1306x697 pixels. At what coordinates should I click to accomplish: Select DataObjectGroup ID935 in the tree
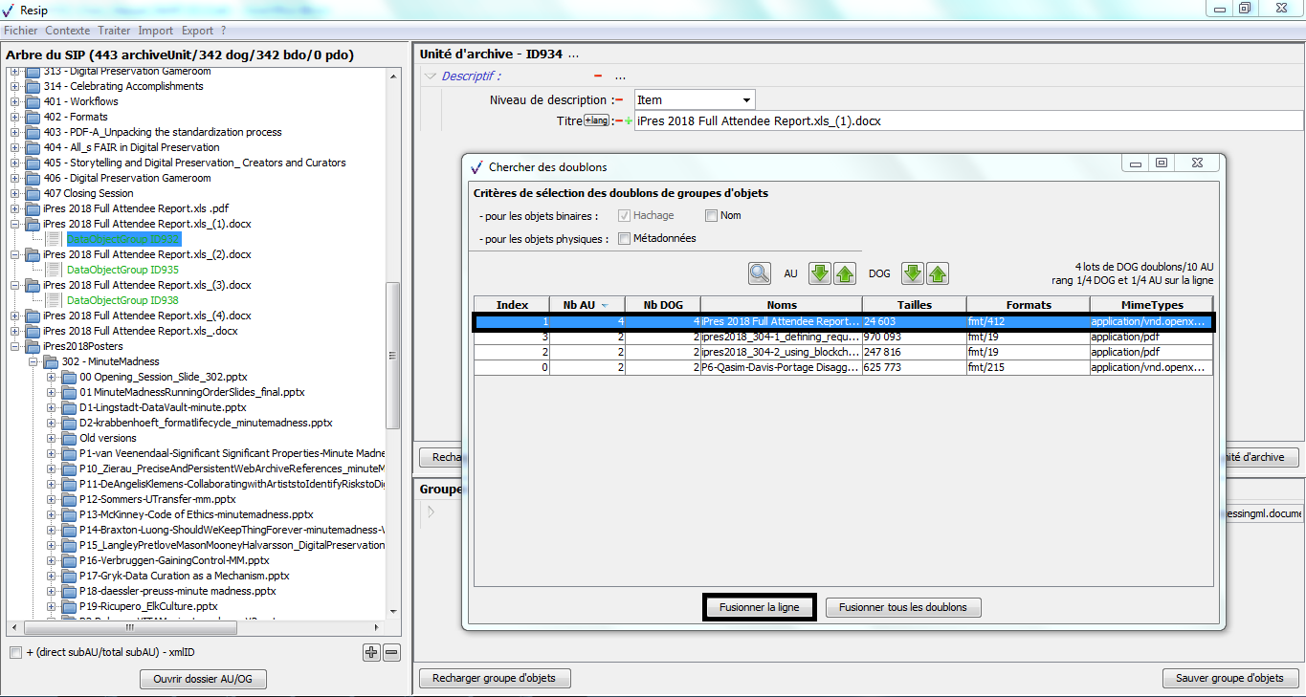point(123,270)
